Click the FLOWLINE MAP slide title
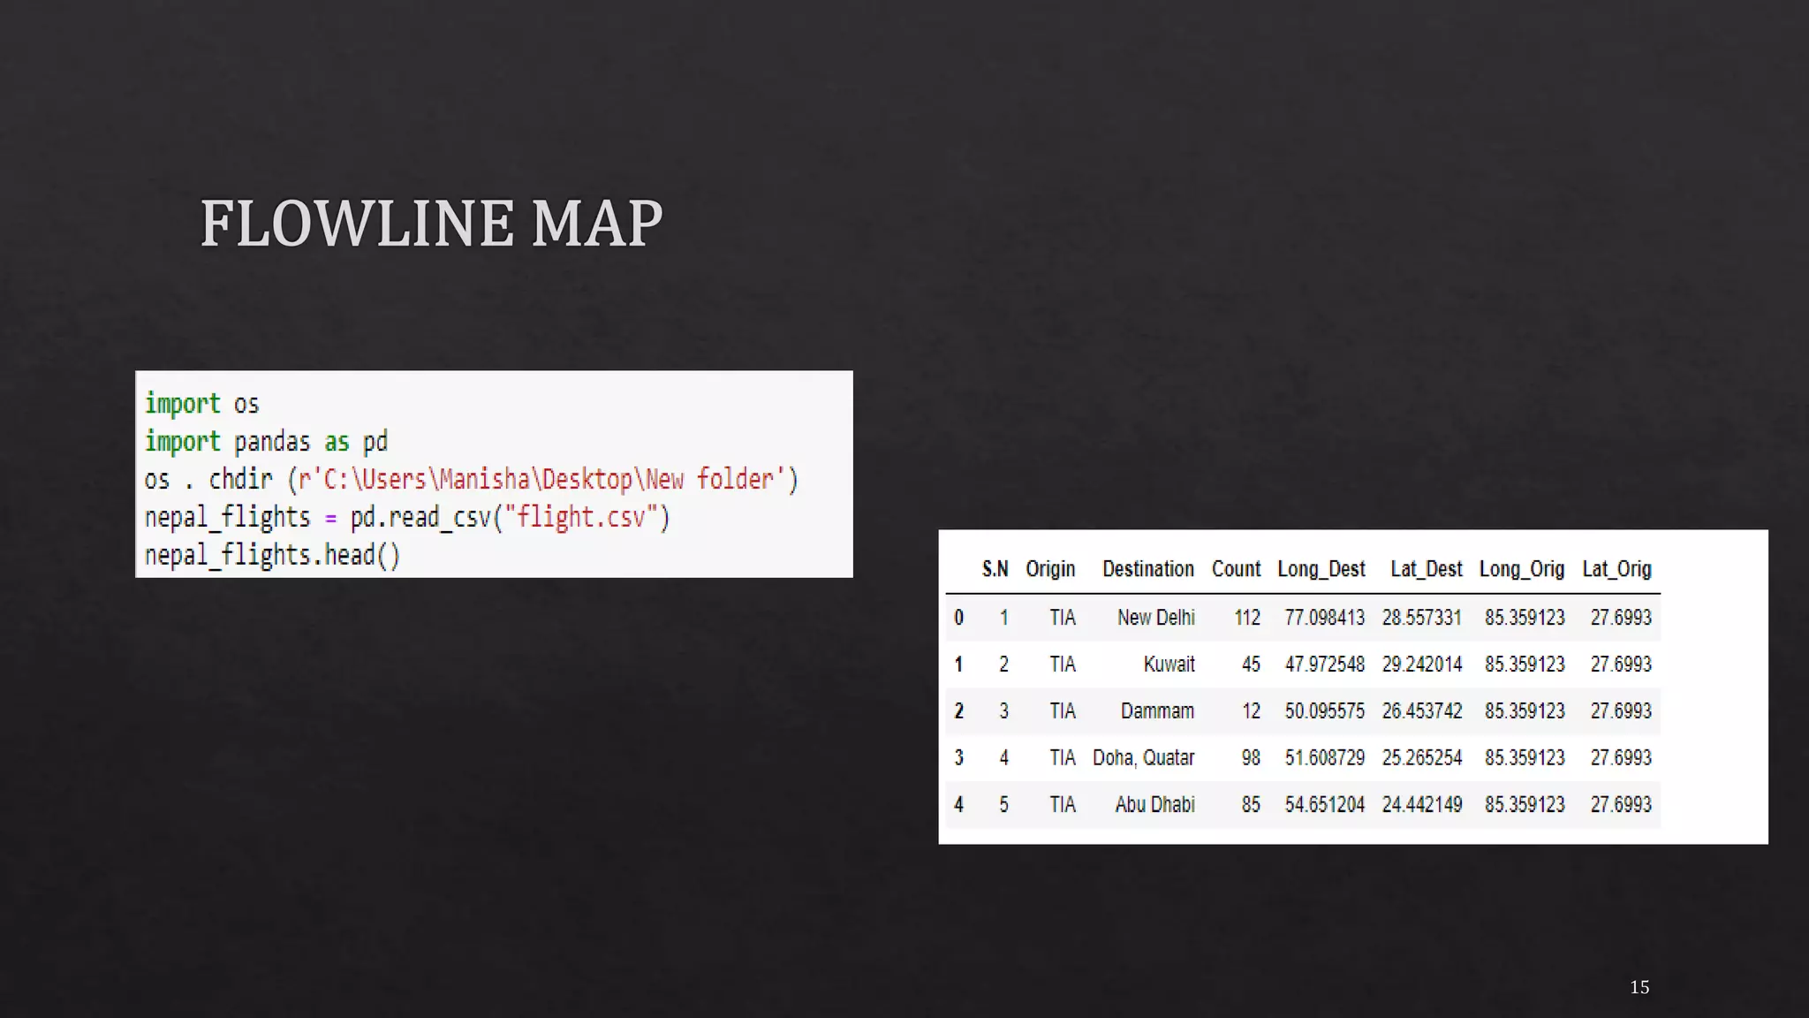The height and width of the screenshot is (1018, 1809). coord(431,224)
